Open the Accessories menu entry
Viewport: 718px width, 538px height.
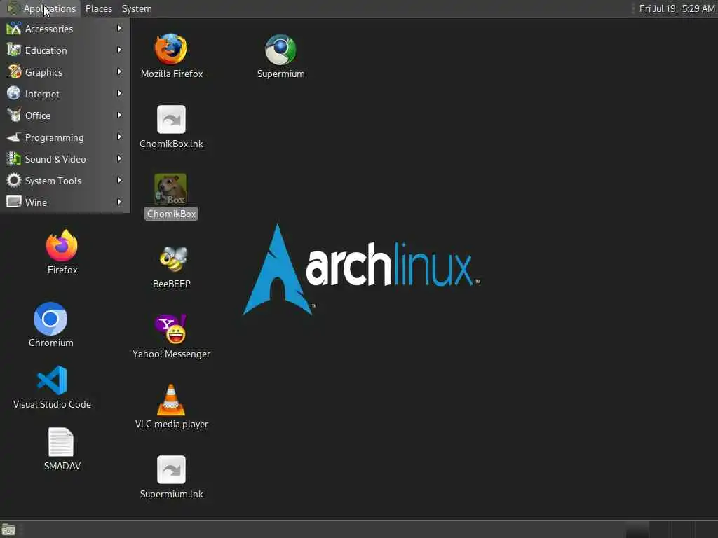click(x=65, y=28)
